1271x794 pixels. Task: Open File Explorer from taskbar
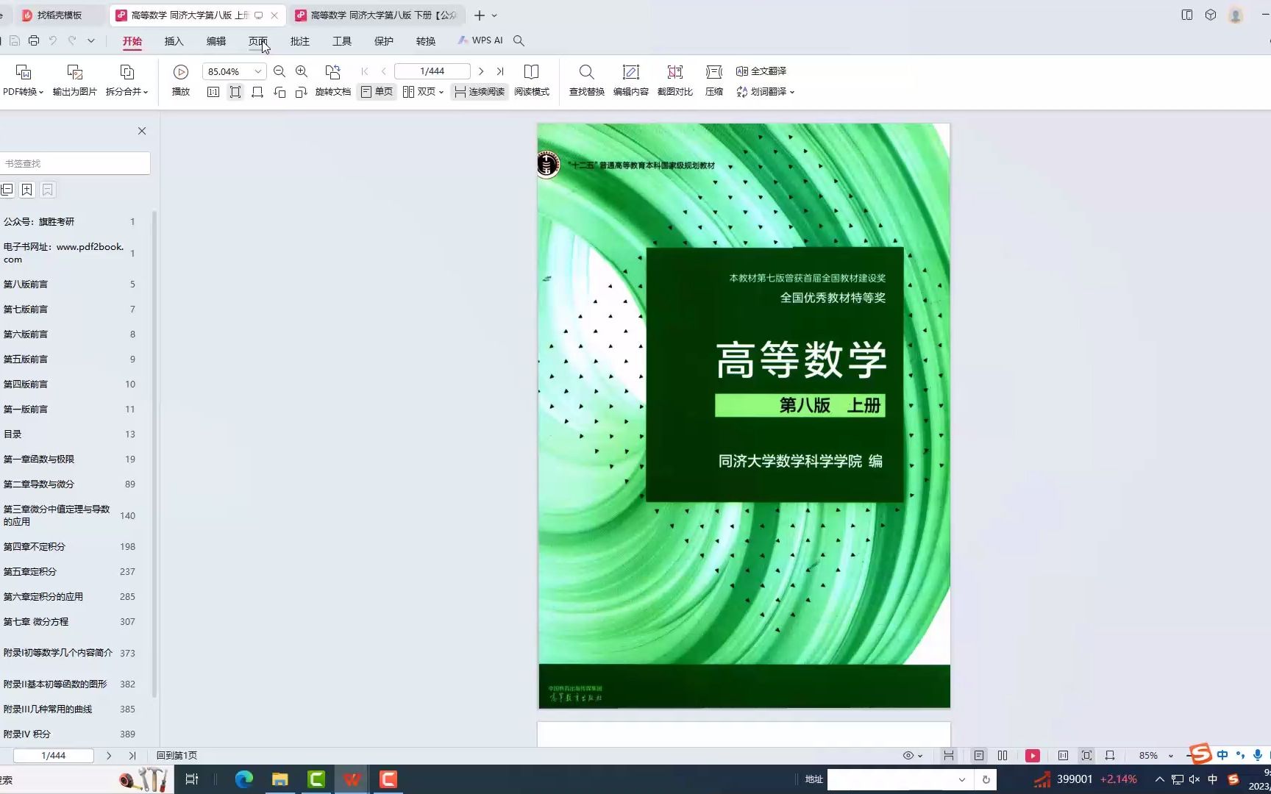(280, 779)
